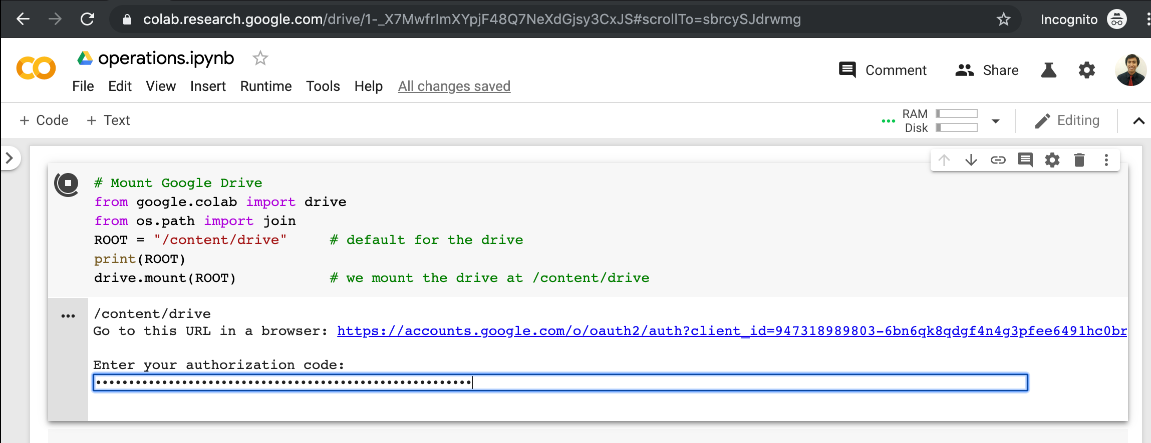The image size is (1151, 443).
Task: Click the Chrome address bar URL
Action: pyautogui.click(x=472, y=19)
